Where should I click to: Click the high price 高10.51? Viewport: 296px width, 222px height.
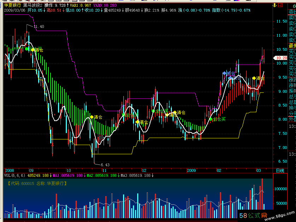(x=54, y=10)
